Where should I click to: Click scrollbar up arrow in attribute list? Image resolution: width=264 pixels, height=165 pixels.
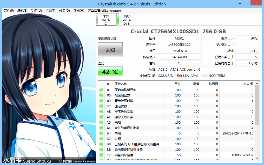[257, 83]
